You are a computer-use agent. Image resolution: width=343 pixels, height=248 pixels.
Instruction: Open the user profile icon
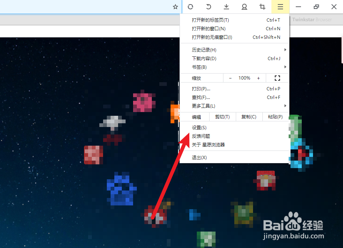click(x=244, y=7)
